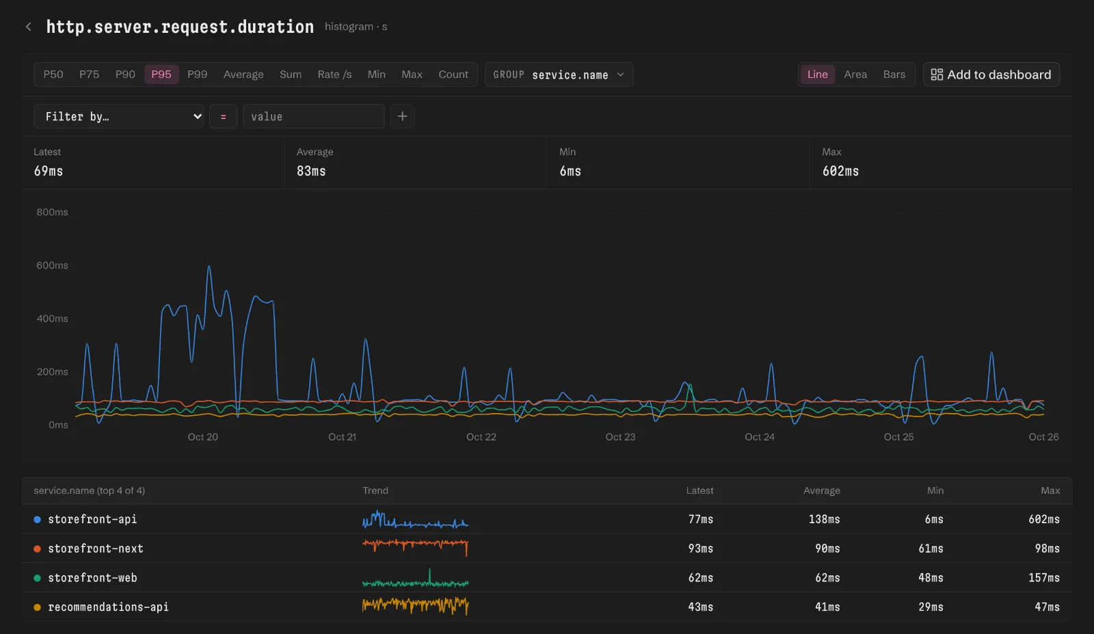Screen dimensions: 1094x634
Task: Click the 138ms average for storefront-api
Action: pyautogui.click(x=825, y=519)
